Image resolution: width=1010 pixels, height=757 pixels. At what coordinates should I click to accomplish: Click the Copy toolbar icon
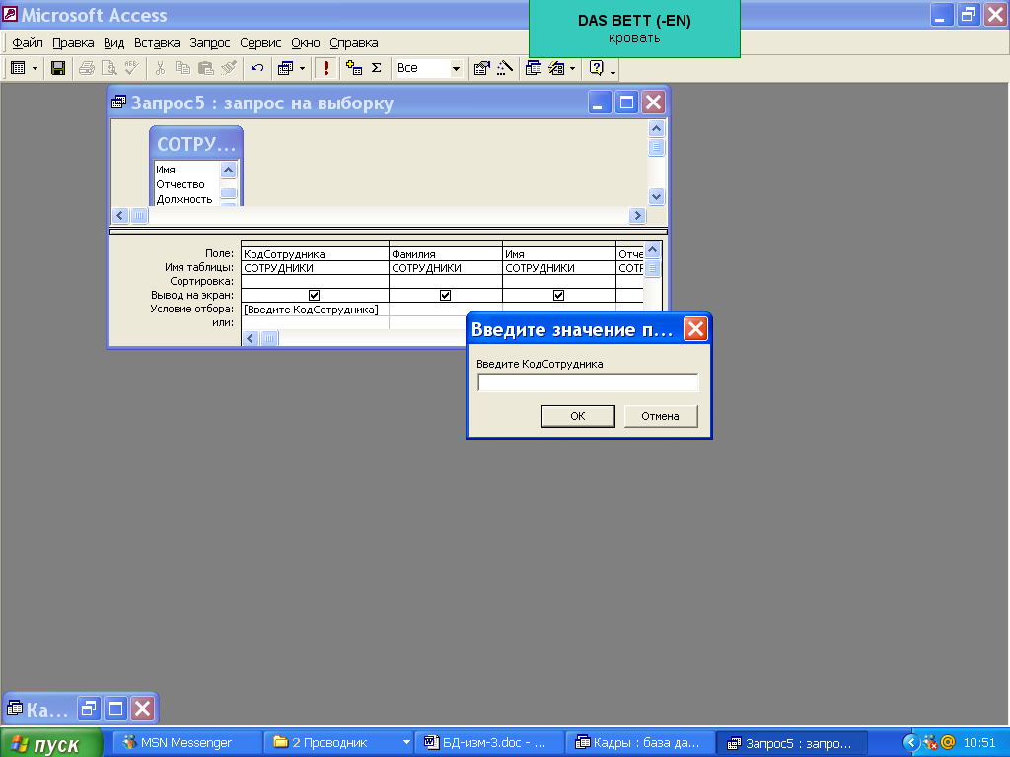click(x=182, y=68)
